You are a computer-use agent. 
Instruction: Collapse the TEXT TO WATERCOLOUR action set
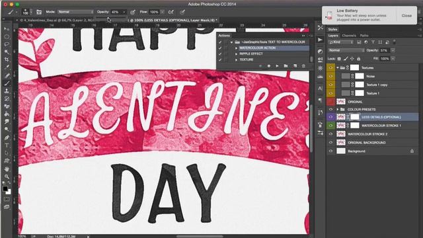tap(231, 42)
